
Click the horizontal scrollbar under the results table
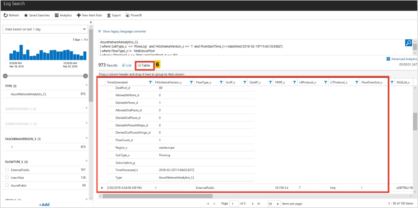(157, 196)
